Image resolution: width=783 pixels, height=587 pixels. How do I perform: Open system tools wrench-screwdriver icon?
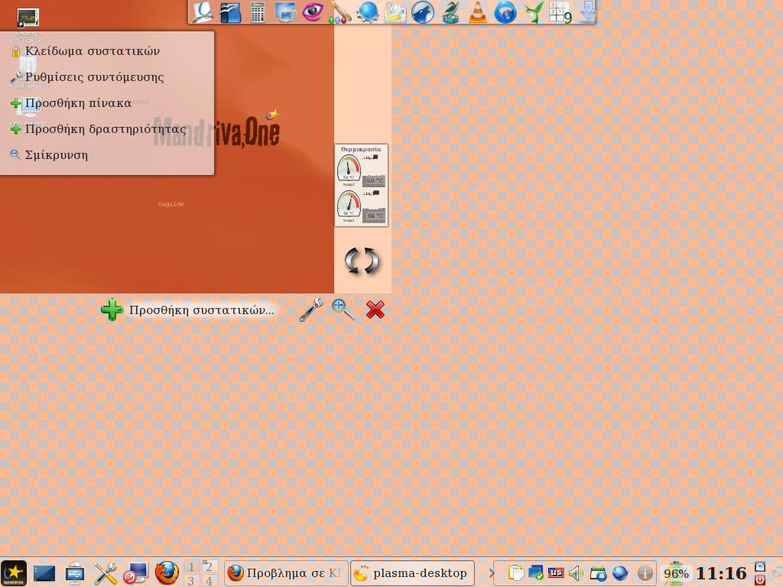point(106,573)
